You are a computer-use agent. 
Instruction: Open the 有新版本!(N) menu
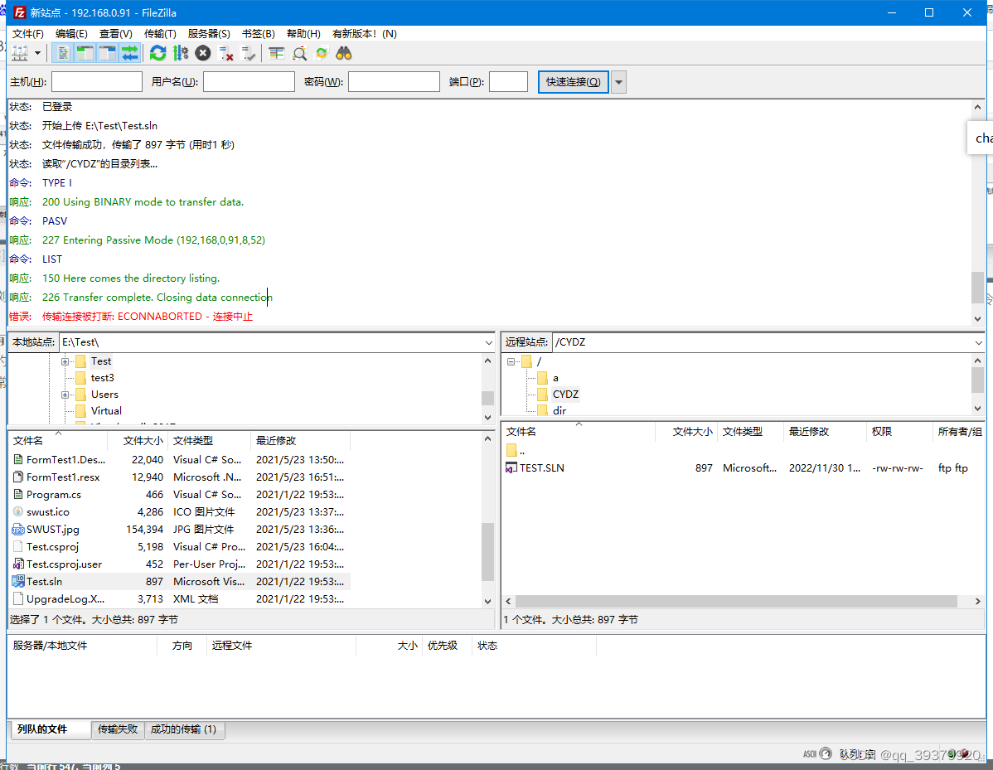tap(364, 33)
